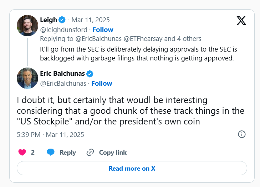Click Eric Balchunas's verified badge
This screenshot has height=187, width=260.
tap(90, 74)
